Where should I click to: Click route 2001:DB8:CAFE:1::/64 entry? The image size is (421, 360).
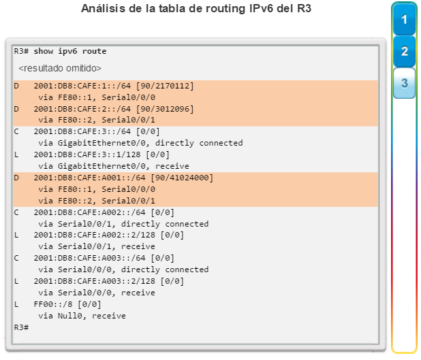pyautogui.click(x=196, y=91)
